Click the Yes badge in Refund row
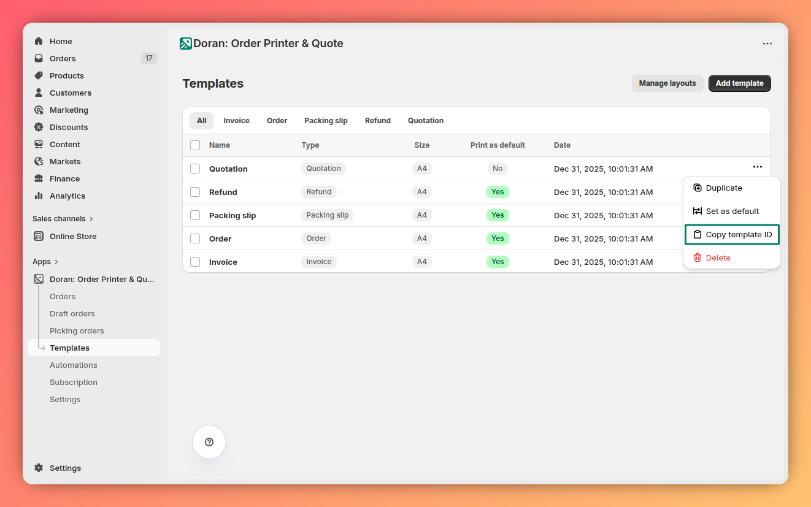Image resolution: width=811 pixels, height=507 pixels. (x=498, y=192)
